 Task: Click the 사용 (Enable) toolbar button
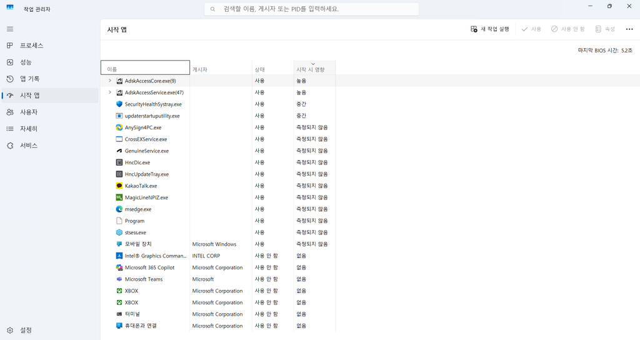click(531, 29)
